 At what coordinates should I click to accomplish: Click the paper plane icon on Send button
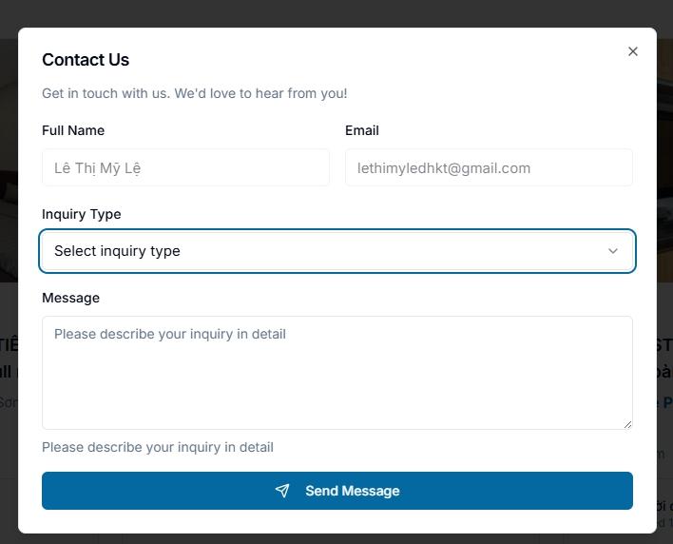click(282, 491)
